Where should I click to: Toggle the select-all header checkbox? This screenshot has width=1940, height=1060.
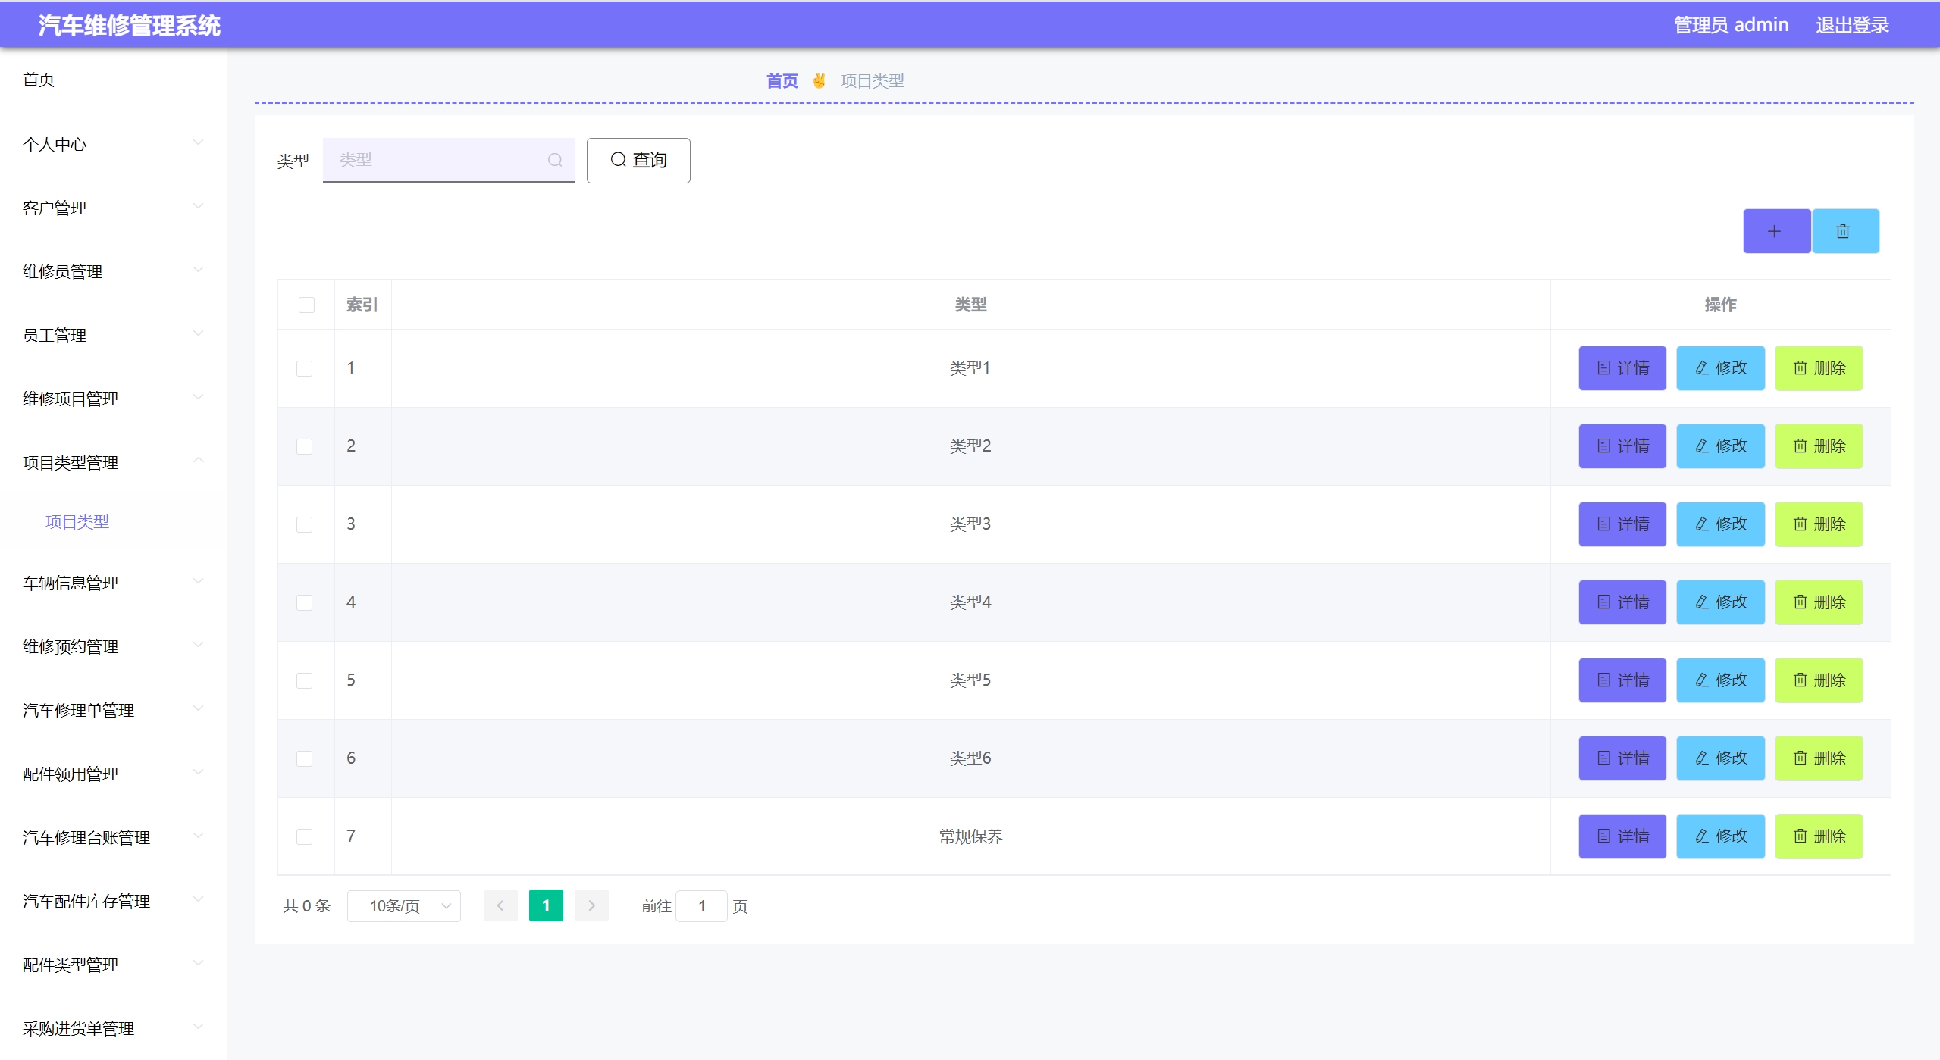[x=306, y=305]
